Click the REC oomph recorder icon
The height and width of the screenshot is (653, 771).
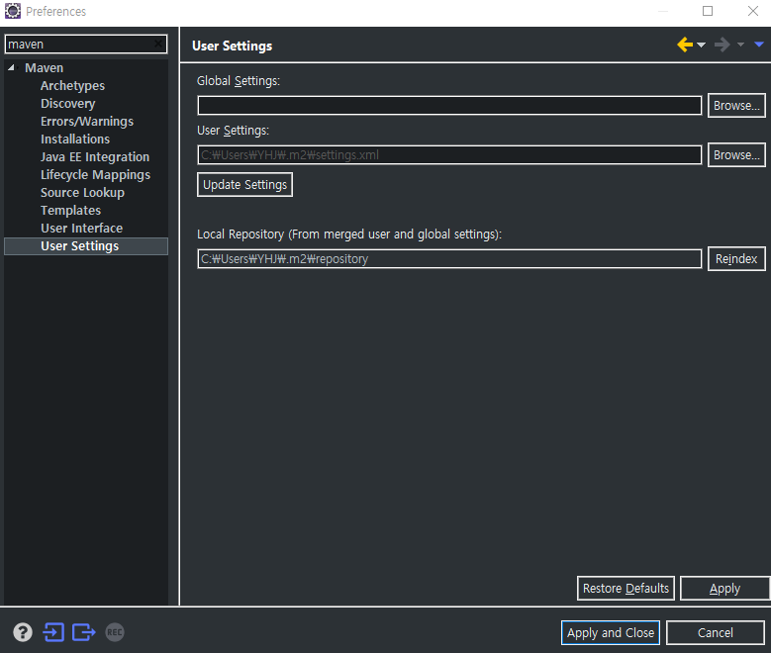[115, 632]
